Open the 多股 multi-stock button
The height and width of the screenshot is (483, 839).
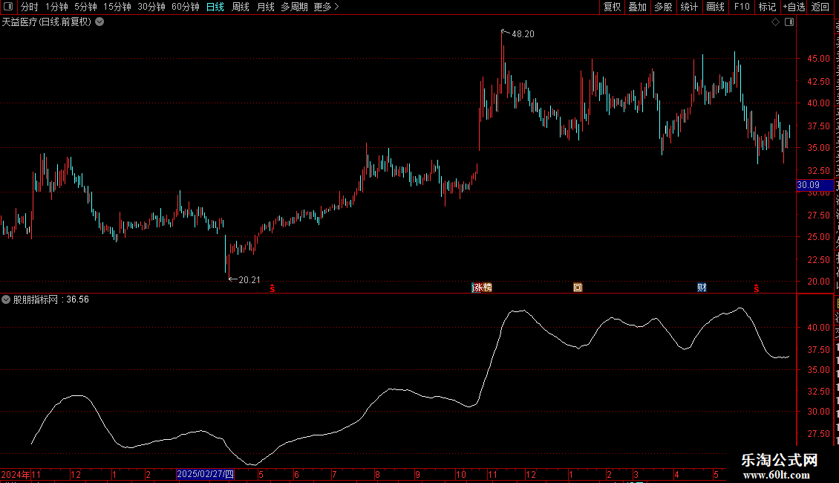tap(663, 7)
